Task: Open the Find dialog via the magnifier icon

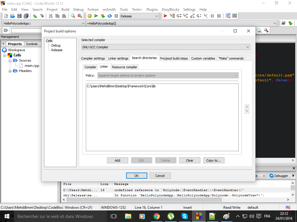Action: point(73,16)
